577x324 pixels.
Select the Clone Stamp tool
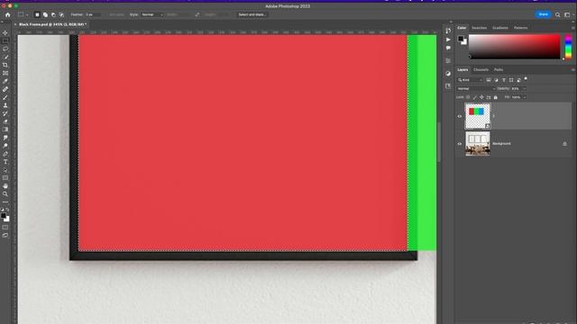coord(5,105)
